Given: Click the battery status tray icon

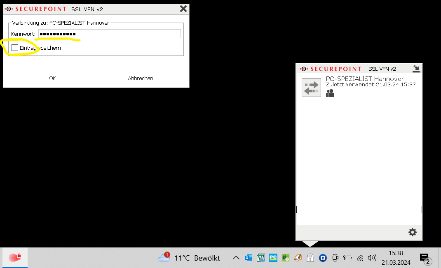Looking at the screenshot, I should click(347, 258).
